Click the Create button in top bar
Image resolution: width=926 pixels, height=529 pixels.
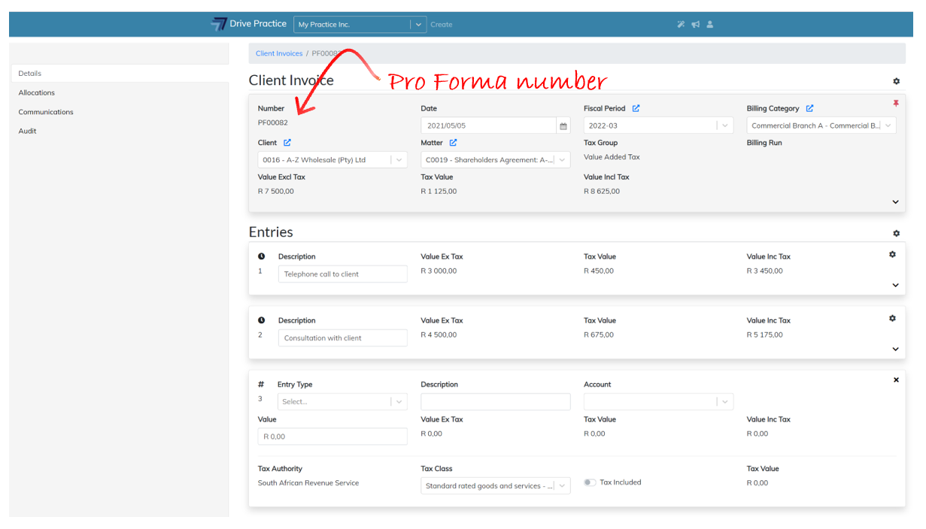(x=442, y=25)
